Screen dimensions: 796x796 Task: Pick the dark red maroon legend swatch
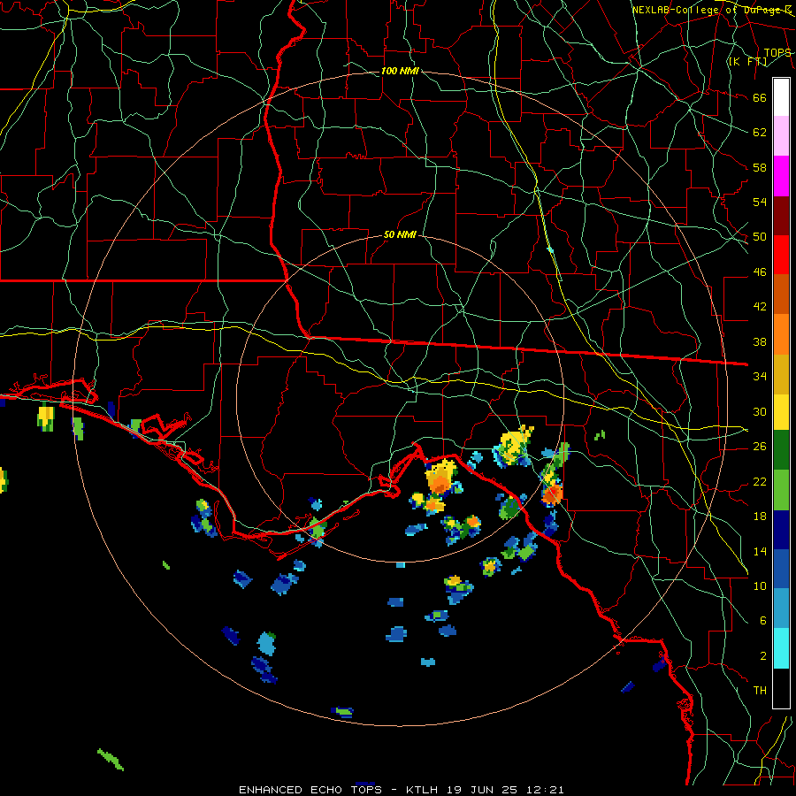(x=781, y=216)
